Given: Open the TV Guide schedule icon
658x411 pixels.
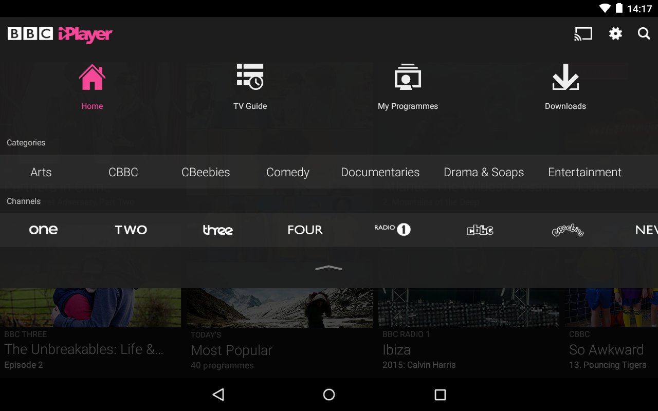Looking at the screenshot, I should (x=250, y=77).
